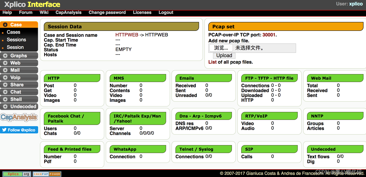Go to Session in sidebar
This screenshot has height=177, width=366.
[15, 47]
